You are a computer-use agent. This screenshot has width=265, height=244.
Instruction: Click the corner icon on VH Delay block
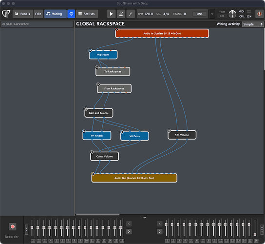click(x=122, y=132)
